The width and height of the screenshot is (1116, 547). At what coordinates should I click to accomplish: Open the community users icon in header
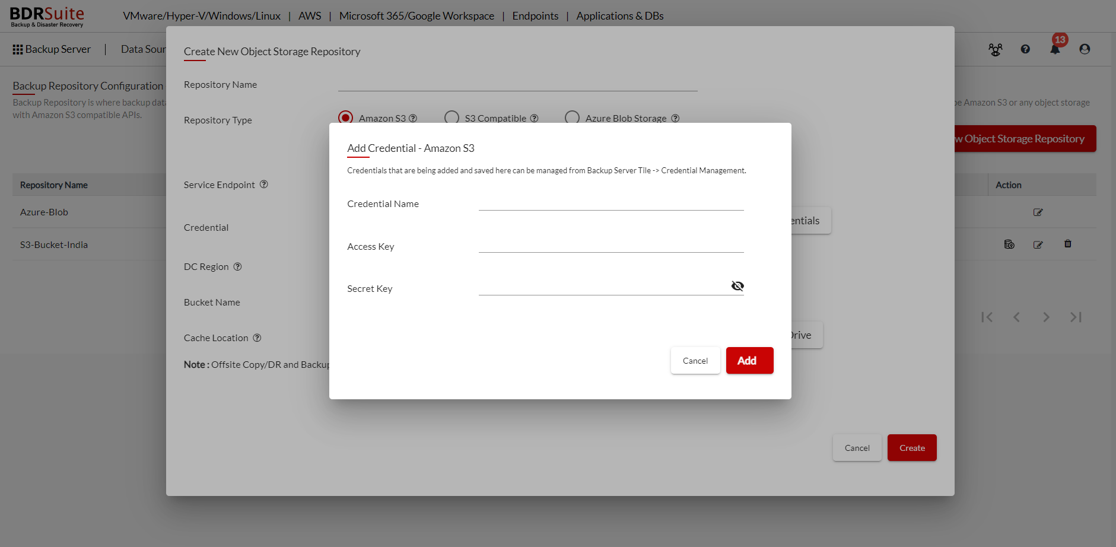996,50
